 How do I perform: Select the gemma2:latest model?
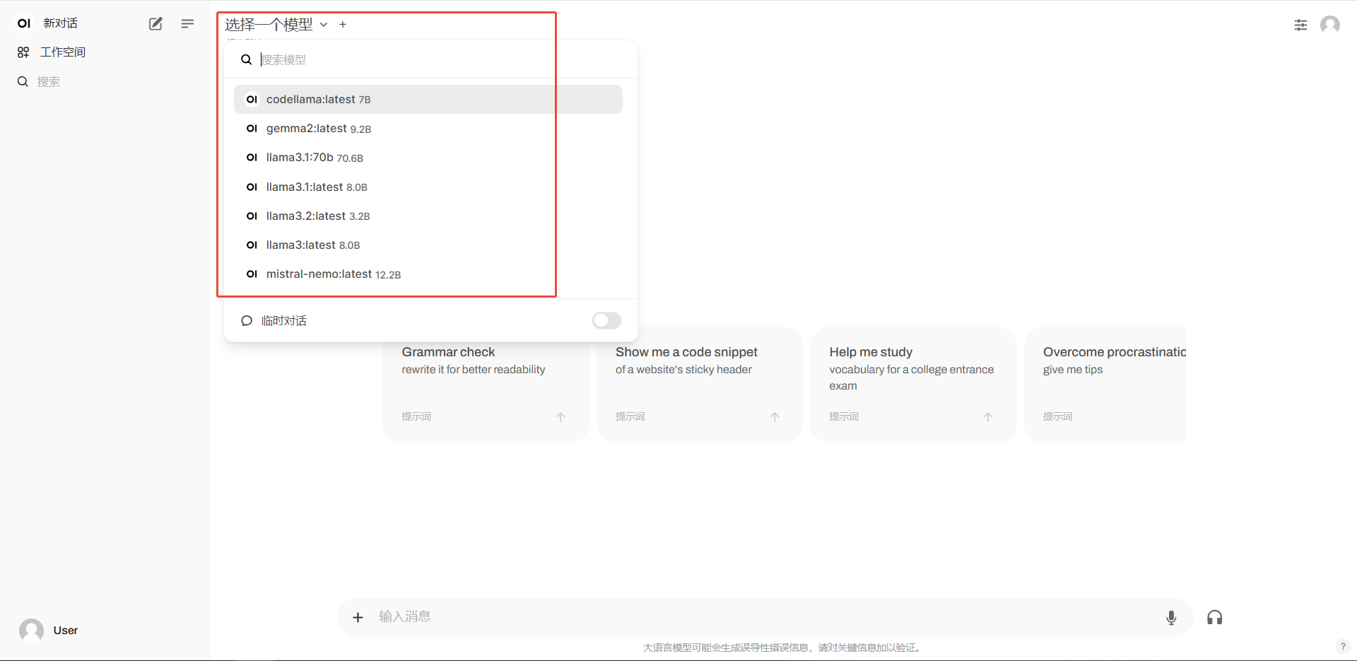click(428, 128)
